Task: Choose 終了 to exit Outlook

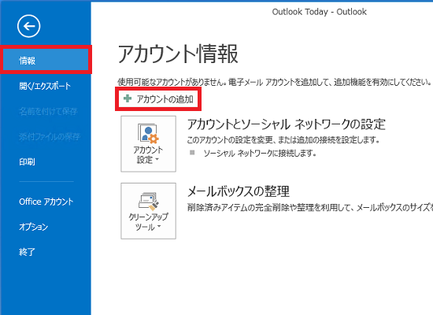Action: pos(27,252)
